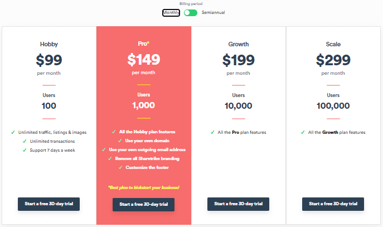Click the $149 Pro plan price
The height and width of the screenshot is (227, 383).
[144, 60]
